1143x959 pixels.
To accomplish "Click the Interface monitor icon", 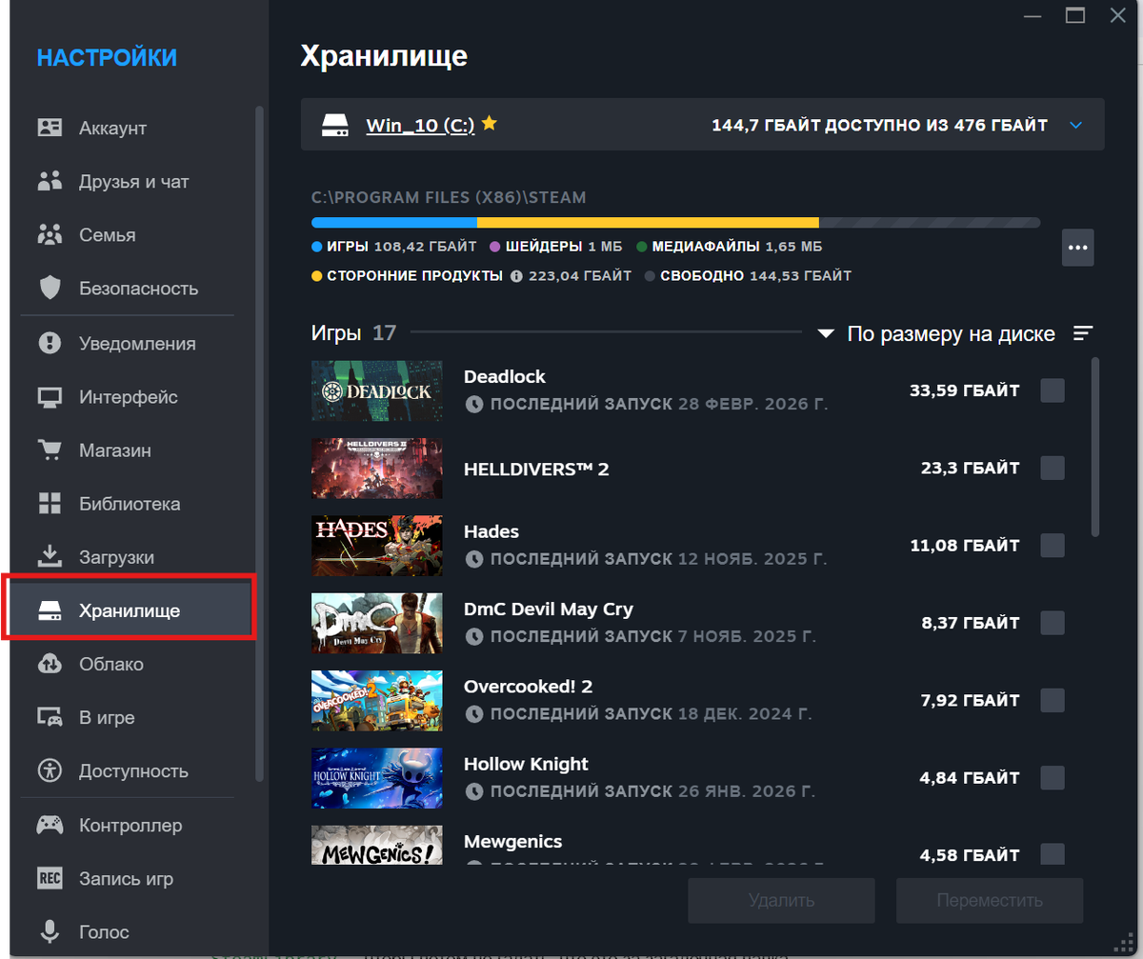I will coord(50,397).
